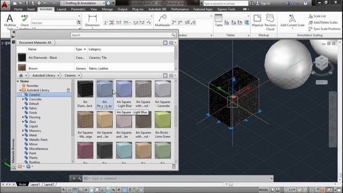The height and width of the screenshot is (193, 343).
Task: Close the Materials Browser palette
Action: click(x=14, y=32)
